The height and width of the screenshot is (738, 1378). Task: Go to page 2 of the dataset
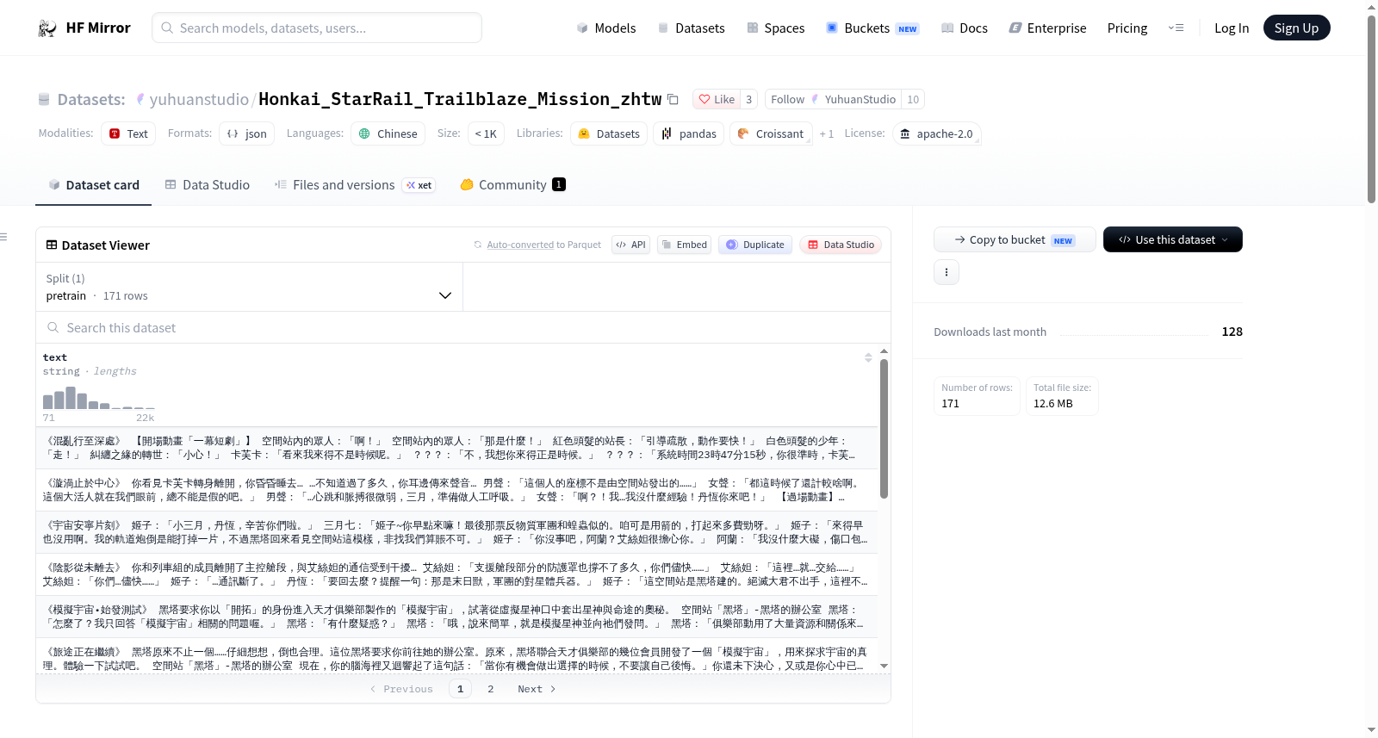(x=491, y=689)
